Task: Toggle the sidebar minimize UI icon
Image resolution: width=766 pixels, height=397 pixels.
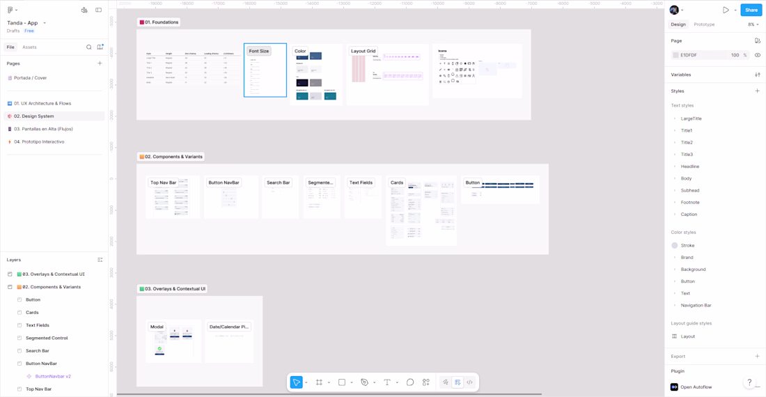Action: coord(99,10)
